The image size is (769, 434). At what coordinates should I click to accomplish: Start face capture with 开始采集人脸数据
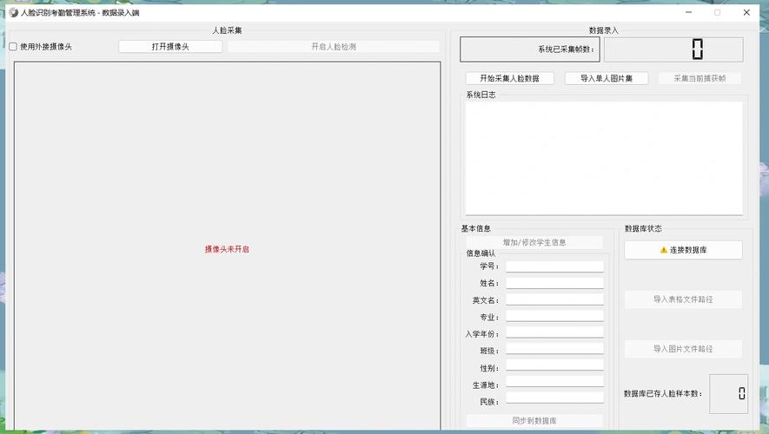509,78
